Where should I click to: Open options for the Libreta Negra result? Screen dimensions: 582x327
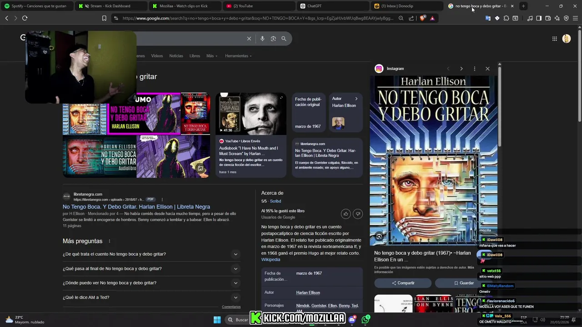point(162,199)
